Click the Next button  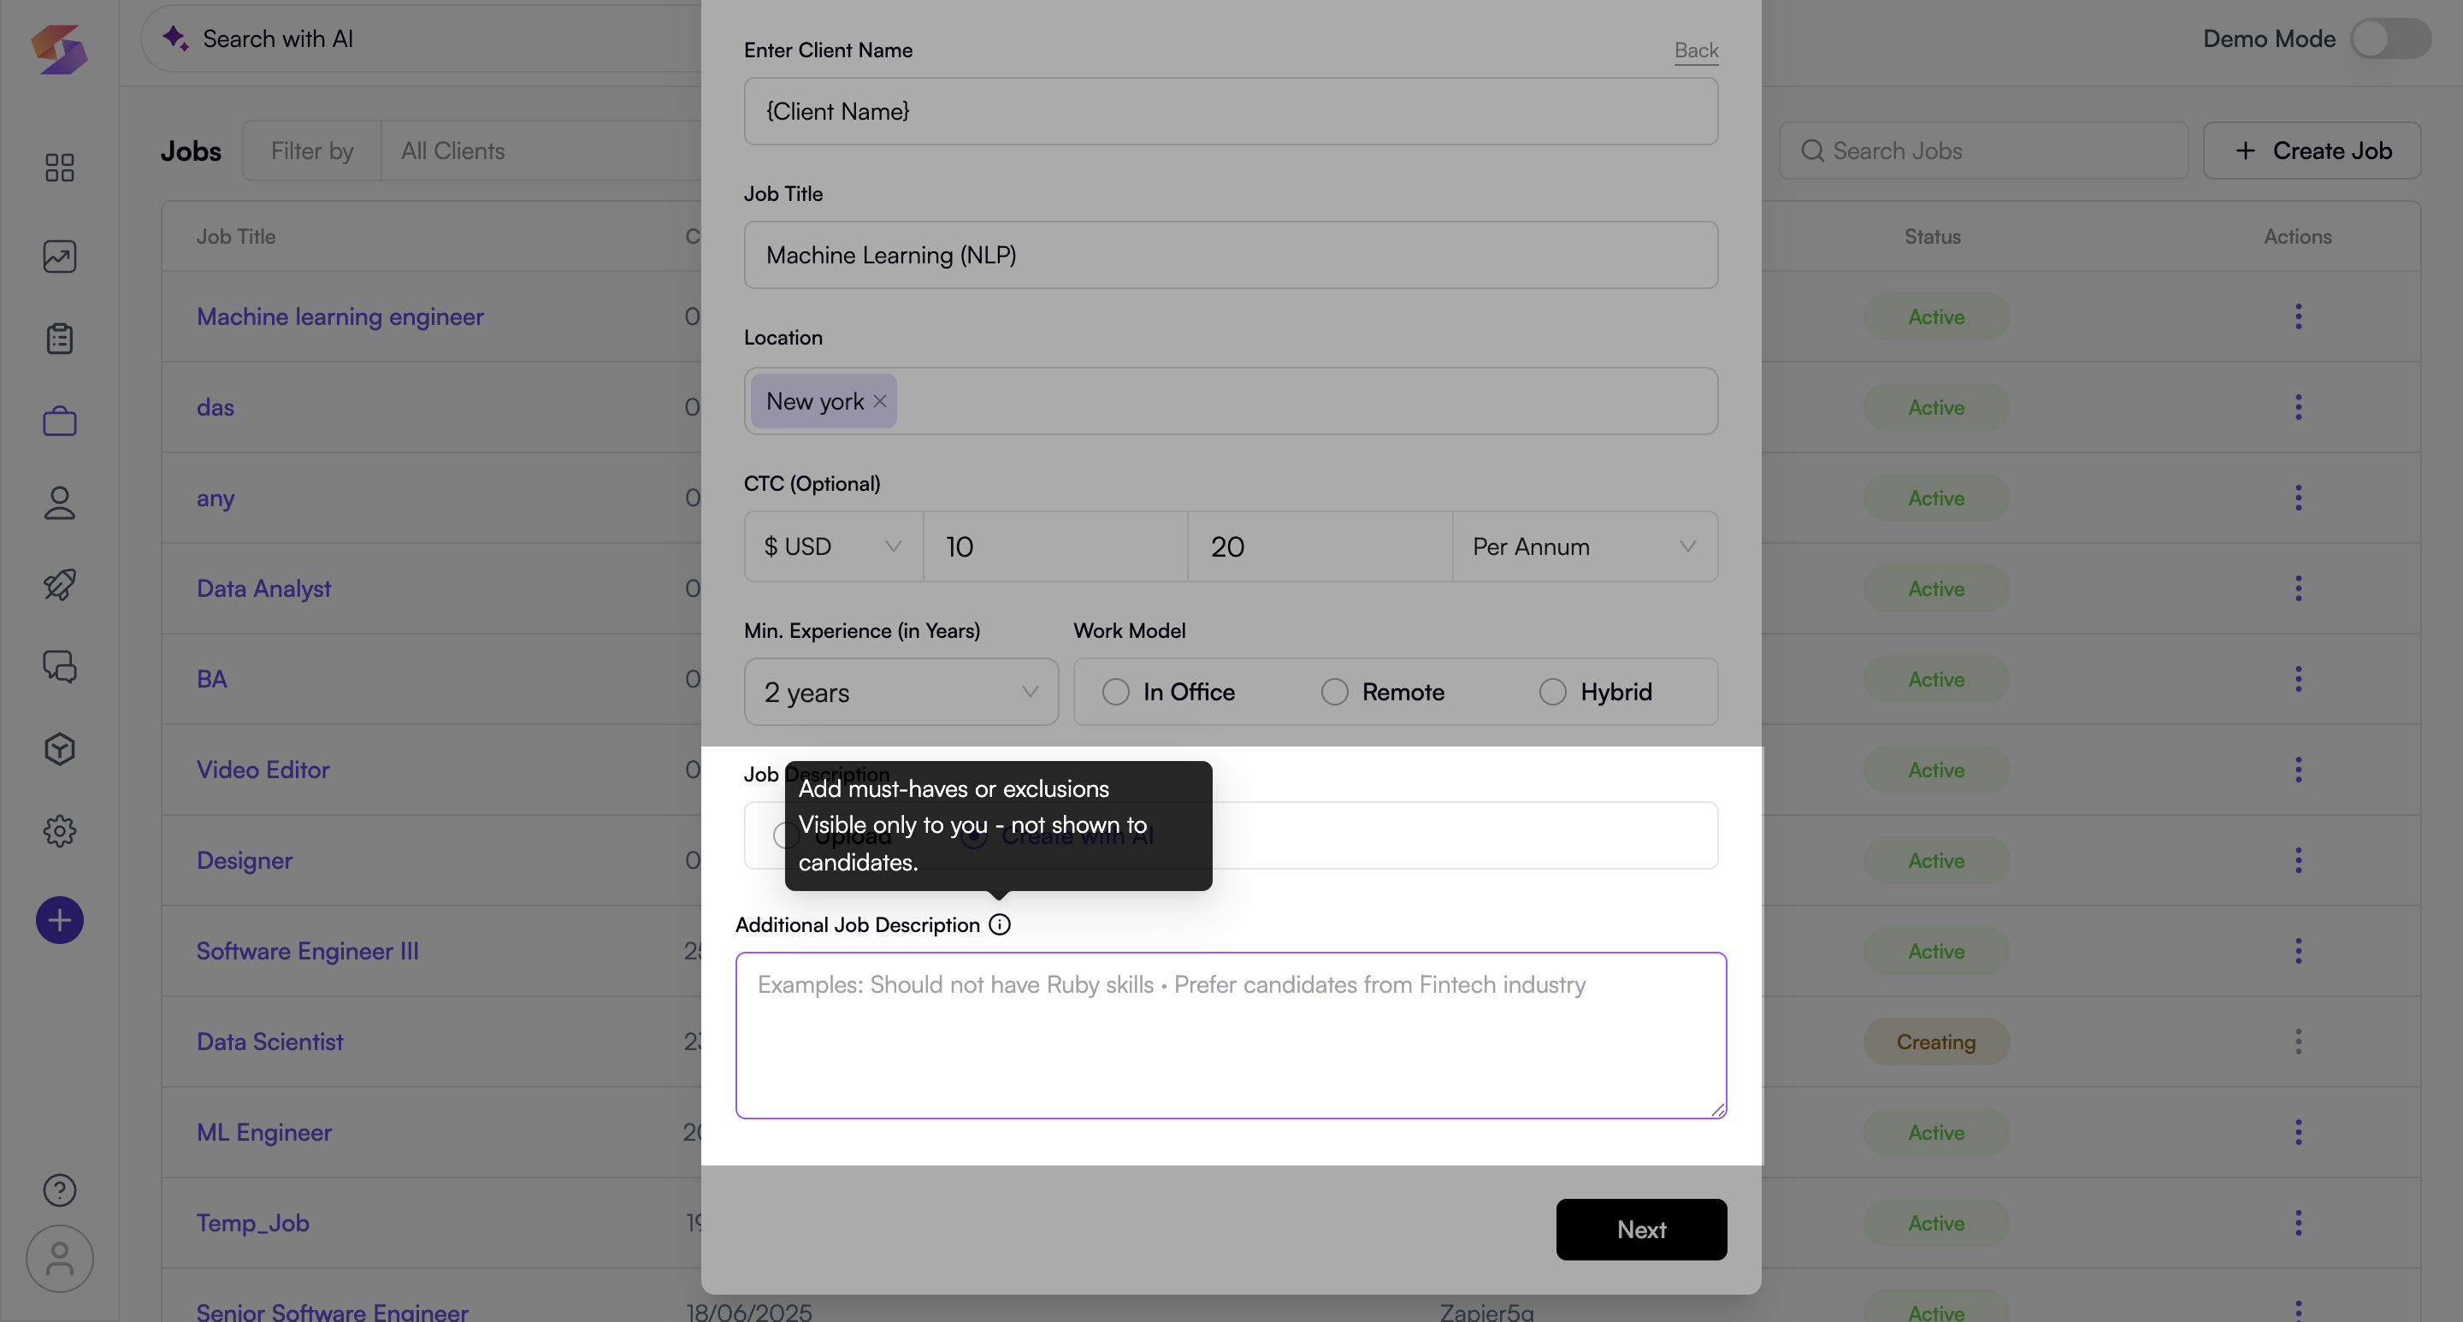1641,1230
